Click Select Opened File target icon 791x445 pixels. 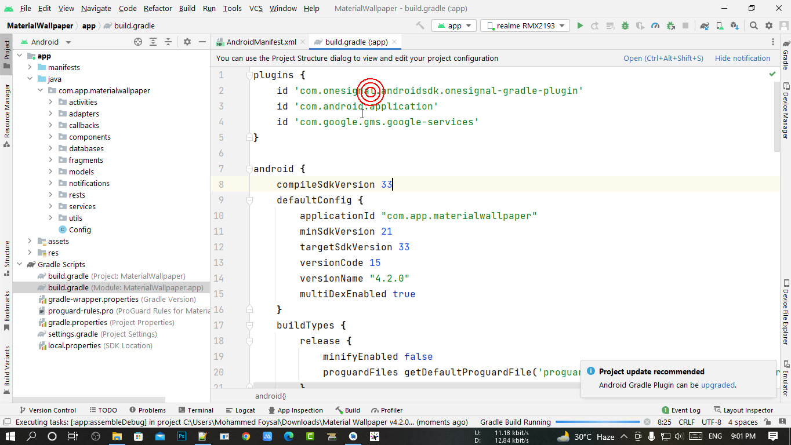[138, 42]
